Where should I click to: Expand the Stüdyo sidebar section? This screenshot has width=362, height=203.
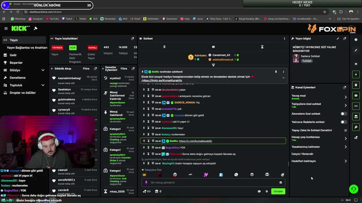point(43,70)
